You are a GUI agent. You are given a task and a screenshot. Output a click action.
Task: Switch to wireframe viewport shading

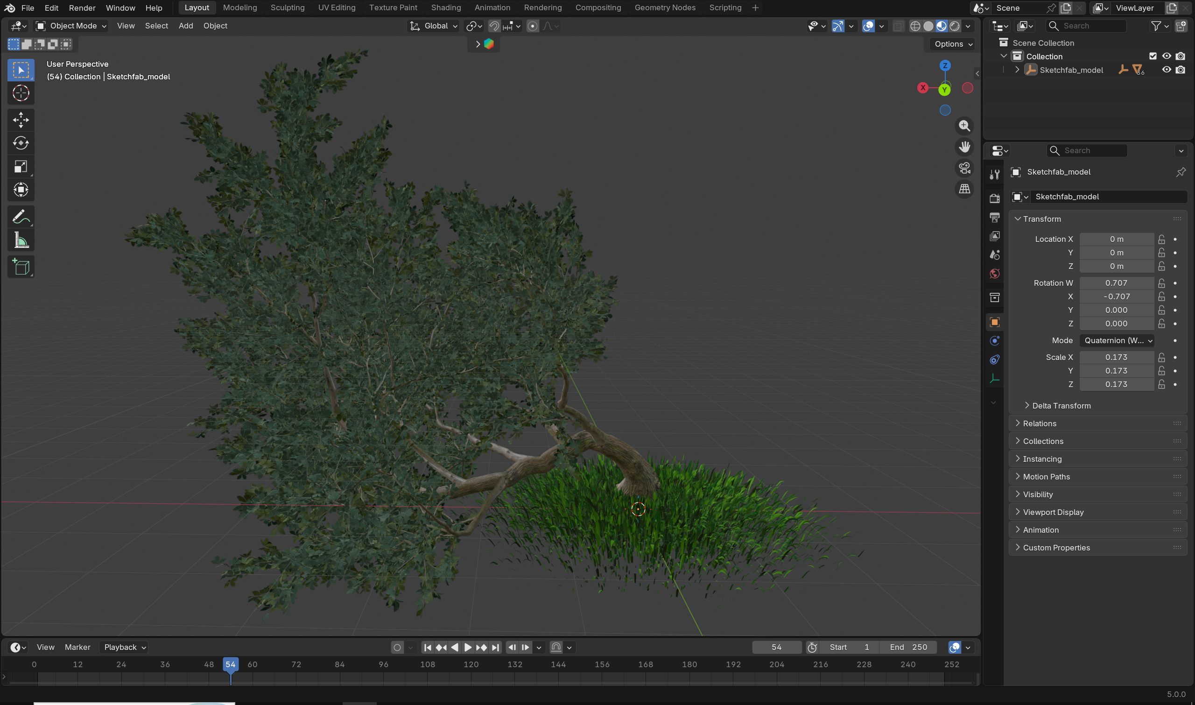pyautogui.click(x=915, y=26)
